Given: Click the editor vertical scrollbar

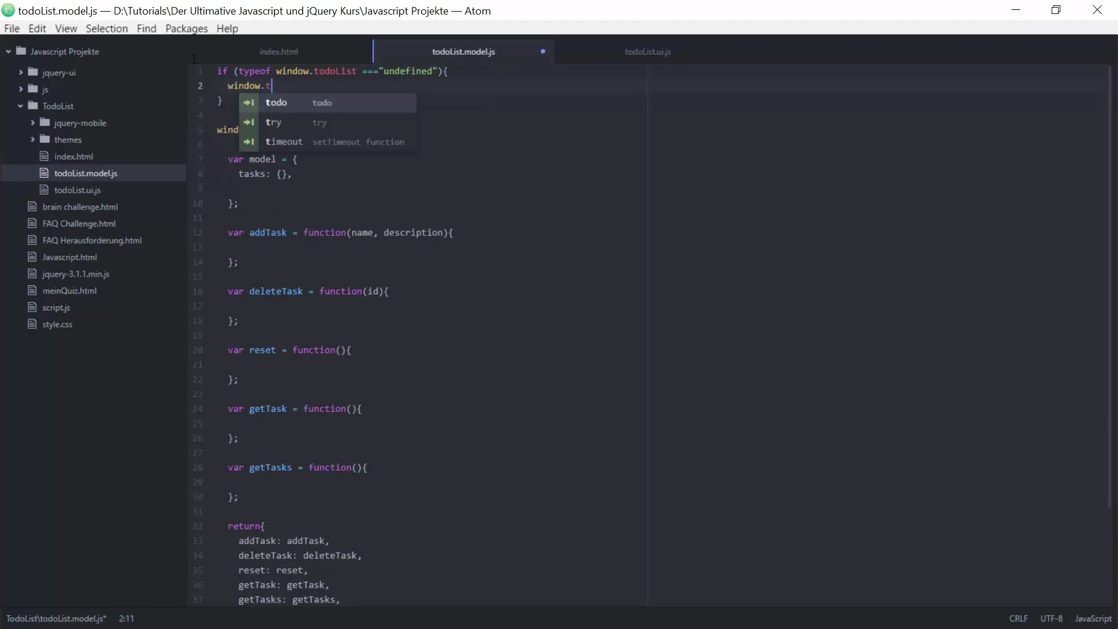Looking at the screenshot, I should click(1110, 285).
